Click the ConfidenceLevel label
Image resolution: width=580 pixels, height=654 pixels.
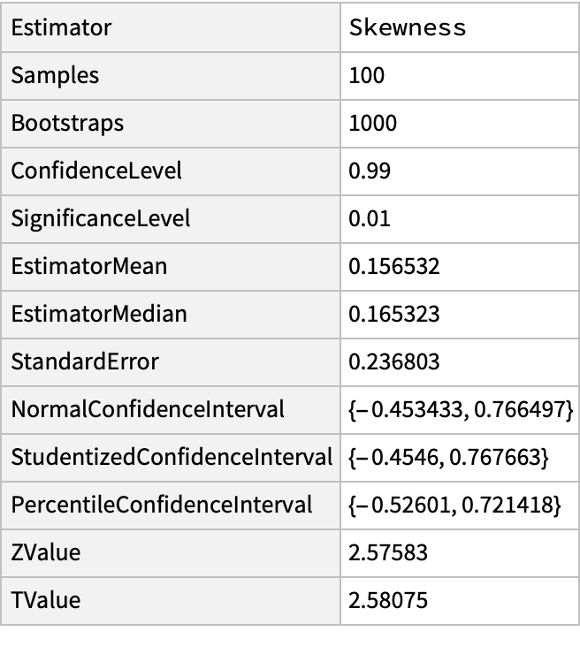click(96, 171)
